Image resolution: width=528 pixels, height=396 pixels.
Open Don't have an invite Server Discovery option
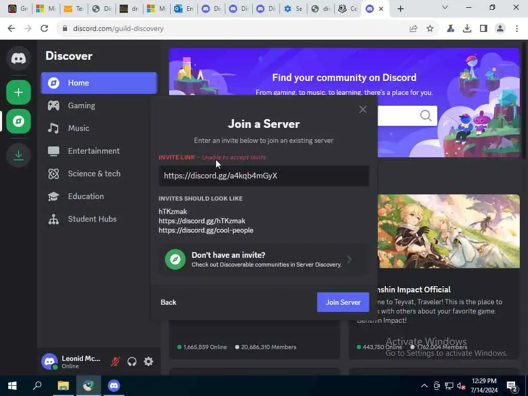264,260
